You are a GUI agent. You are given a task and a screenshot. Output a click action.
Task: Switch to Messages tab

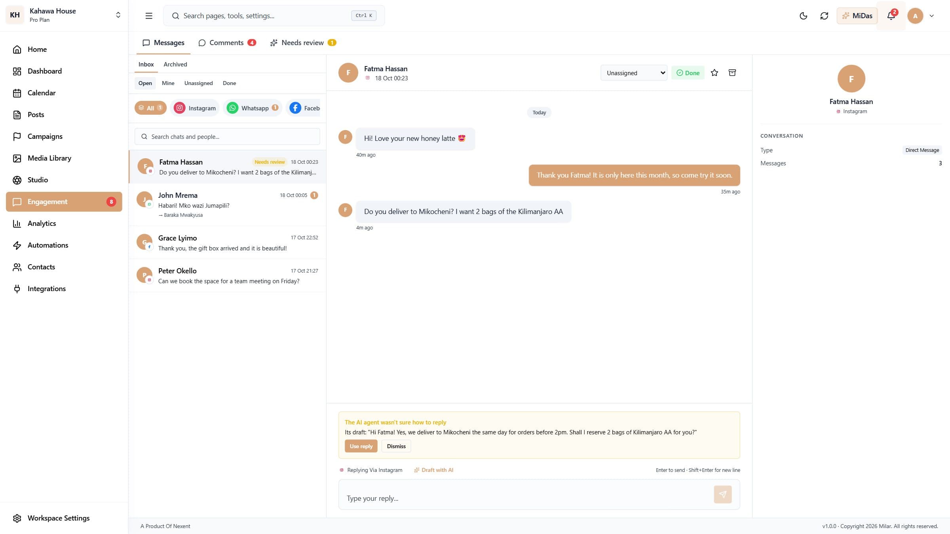[x=163, y=43]
